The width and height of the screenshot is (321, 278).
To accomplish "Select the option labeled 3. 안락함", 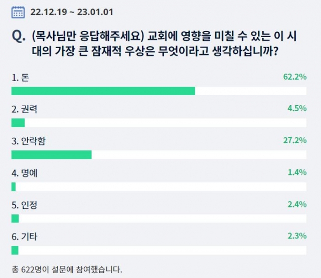I will (29, 141).
